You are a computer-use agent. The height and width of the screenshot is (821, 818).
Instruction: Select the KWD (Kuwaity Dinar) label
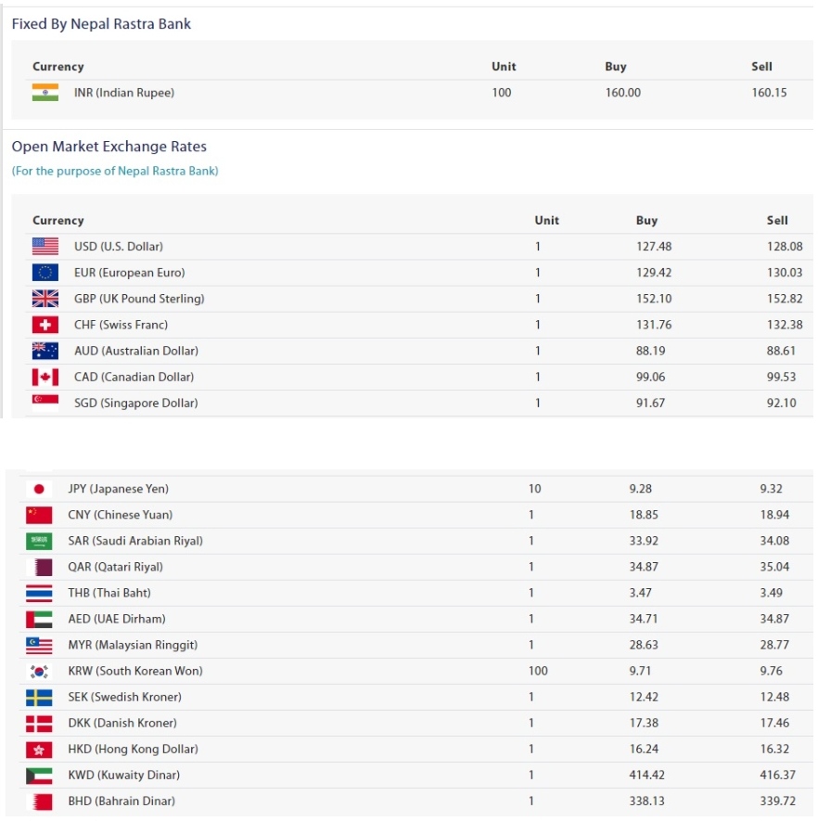(x=124, y=775)
